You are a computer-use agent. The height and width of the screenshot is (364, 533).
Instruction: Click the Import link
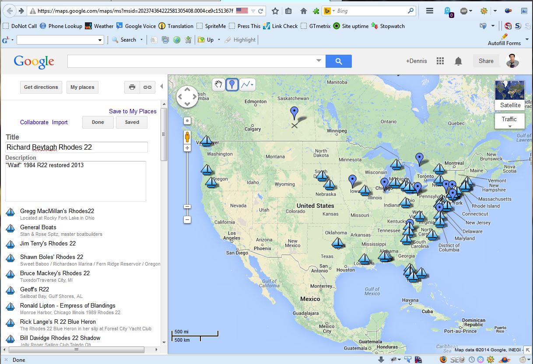click(60, 122)
